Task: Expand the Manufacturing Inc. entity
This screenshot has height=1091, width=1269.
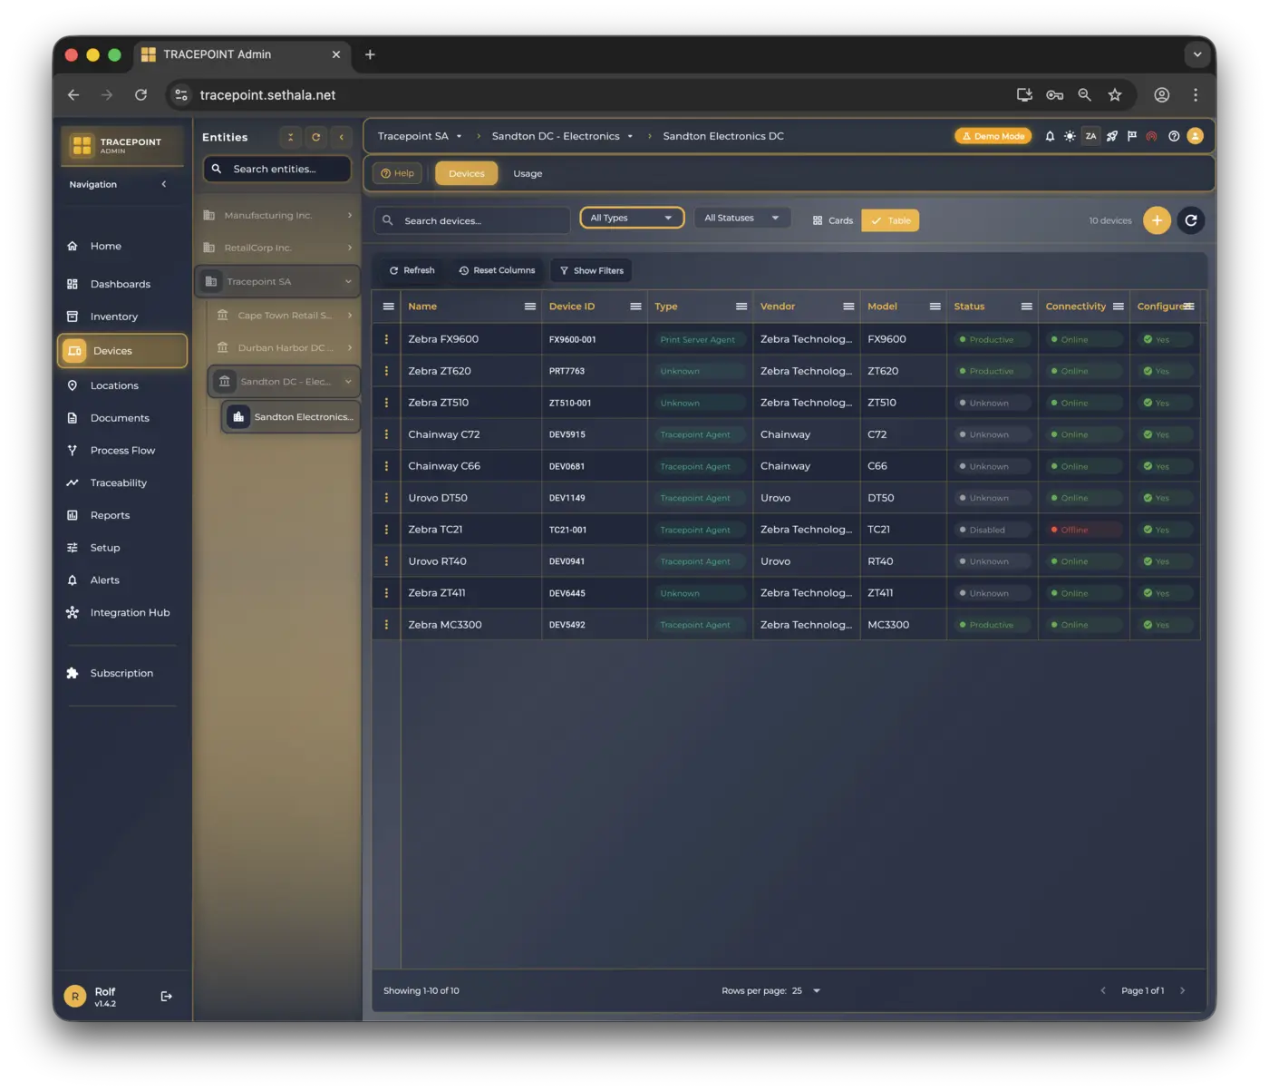Action: pos(349,215)
